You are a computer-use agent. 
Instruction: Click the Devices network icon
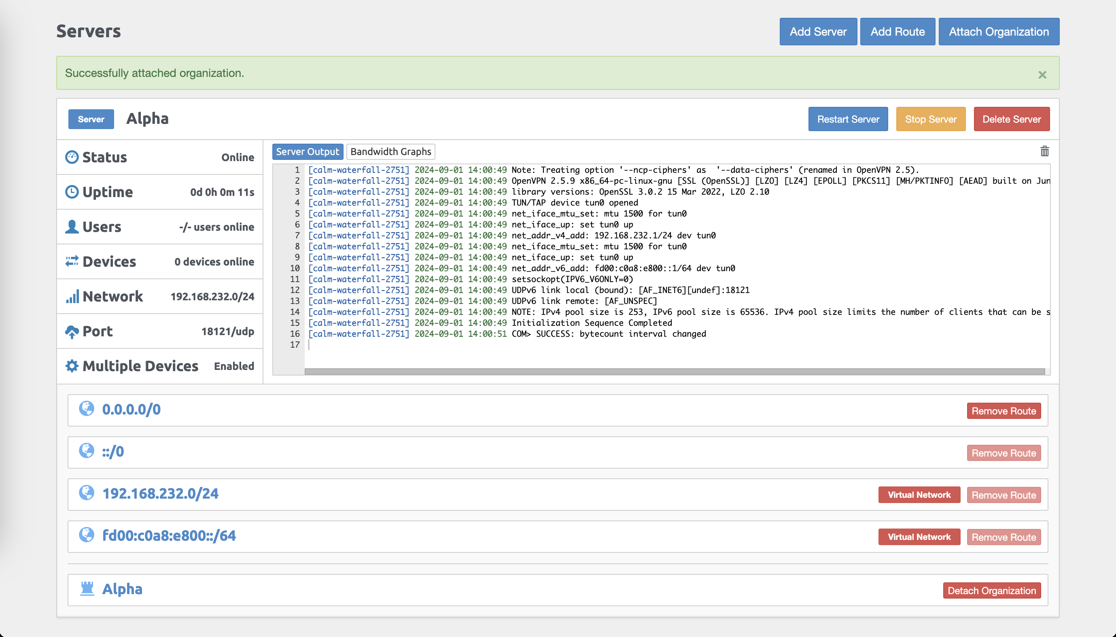tap(72, 261)
